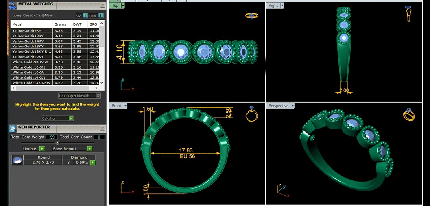Click the ring icon in the Perspective viewport

point(408,114)
